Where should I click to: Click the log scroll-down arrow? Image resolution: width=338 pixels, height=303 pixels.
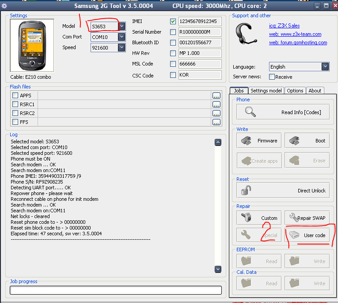(218, 269)
